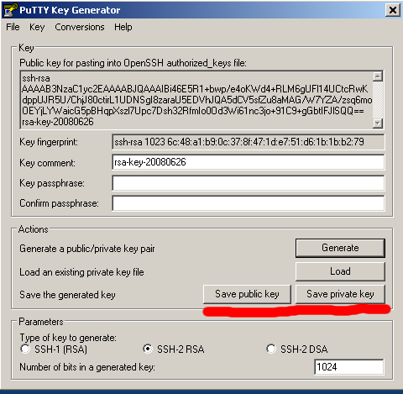Click the 'Key comment:' label
This screenshot has height=394, width=403.
tap(47, 163)
